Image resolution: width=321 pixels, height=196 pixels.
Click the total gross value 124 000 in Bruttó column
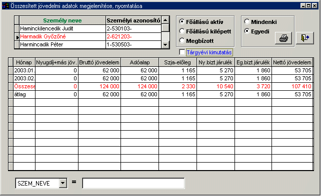click(x=99, y=86)
